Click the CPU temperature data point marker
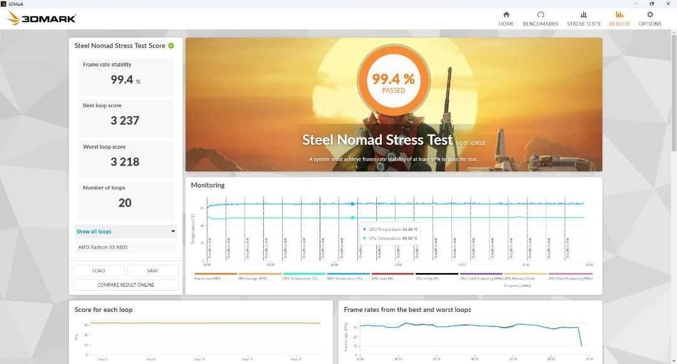This screenshot has height=364, width=677. tap(352, 217)
